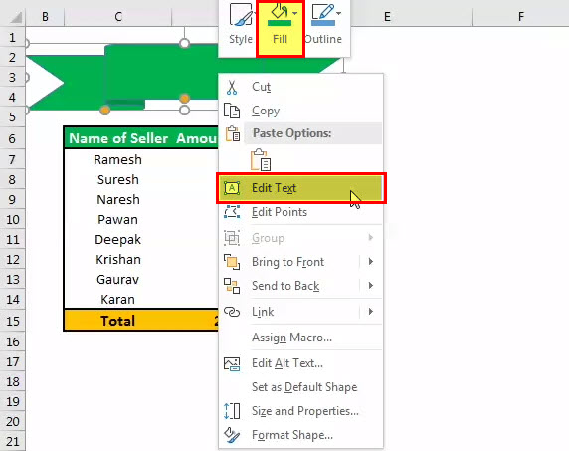Click the cell containing Suresh
This screenshot has height=451, width=569.
117,180
